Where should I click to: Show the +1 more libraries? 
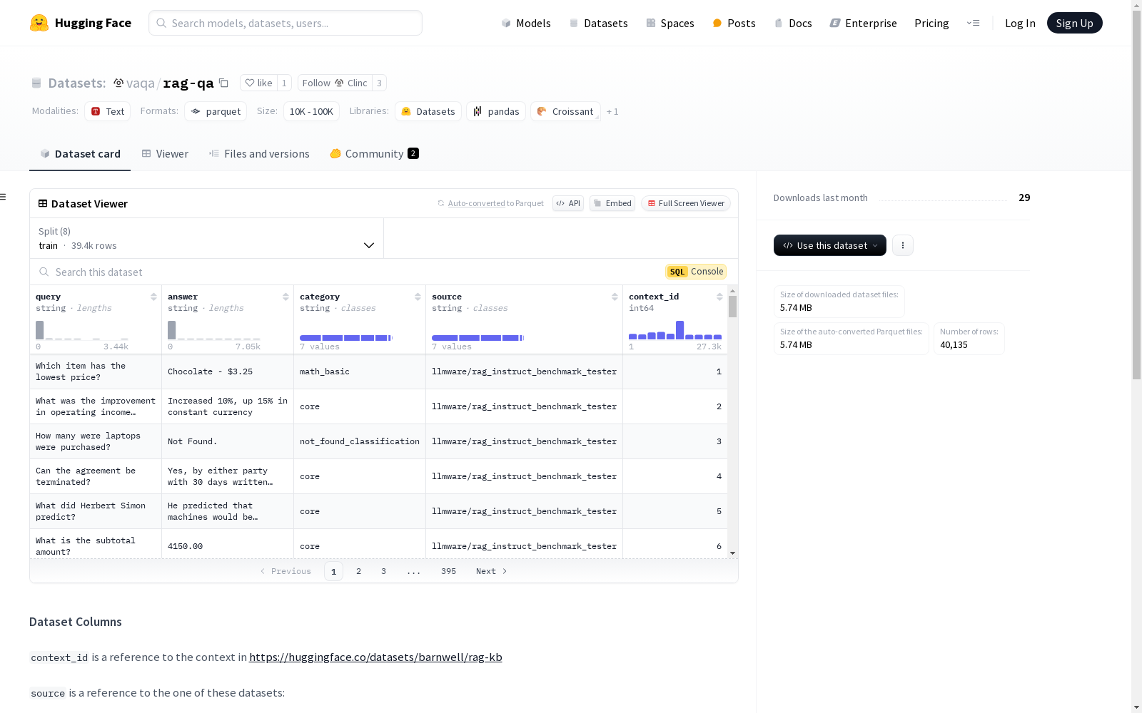click(x=612, y=111)
